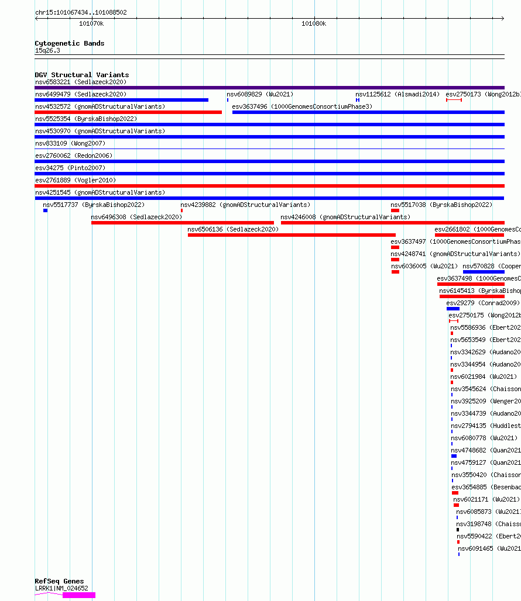Select the nsv5653549 (Ebert) label
This screenshot has width=521, height=601.
coord(486,340)
